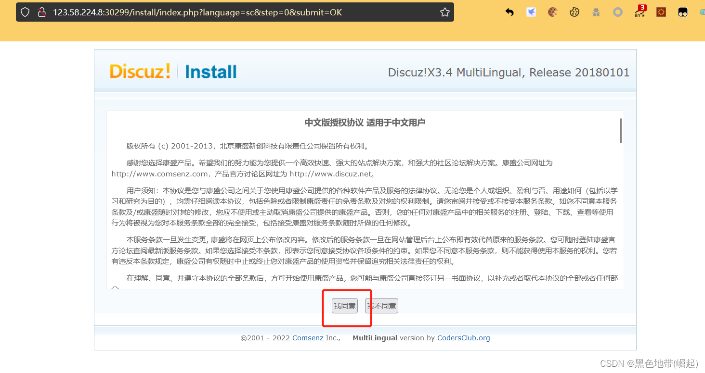Click the insecure connection padlock icon

[42, 12]
